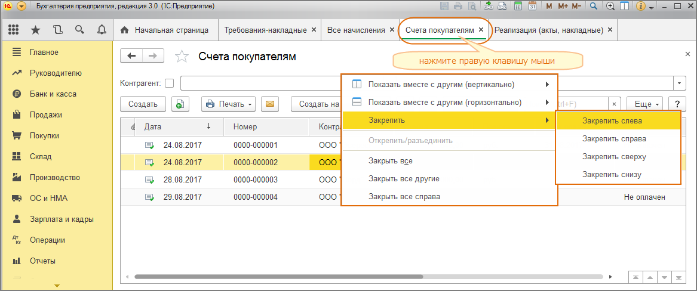Viewport: 697px width, 291px height.
Task: Click the copy-document icon next to Создать
Action: coord(180,104)
